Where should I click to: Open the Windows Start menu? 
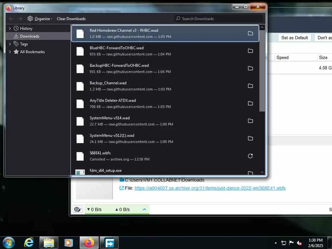coord(9,243)
